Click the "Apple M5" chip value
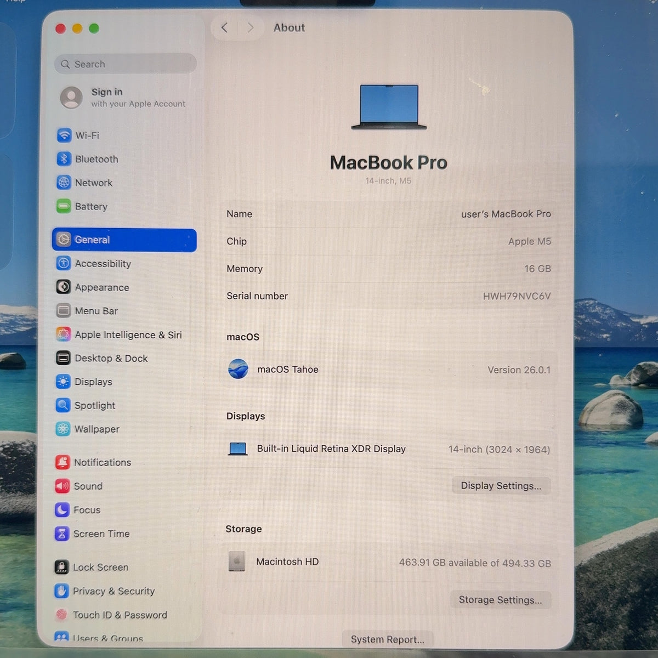 [530, 241]
